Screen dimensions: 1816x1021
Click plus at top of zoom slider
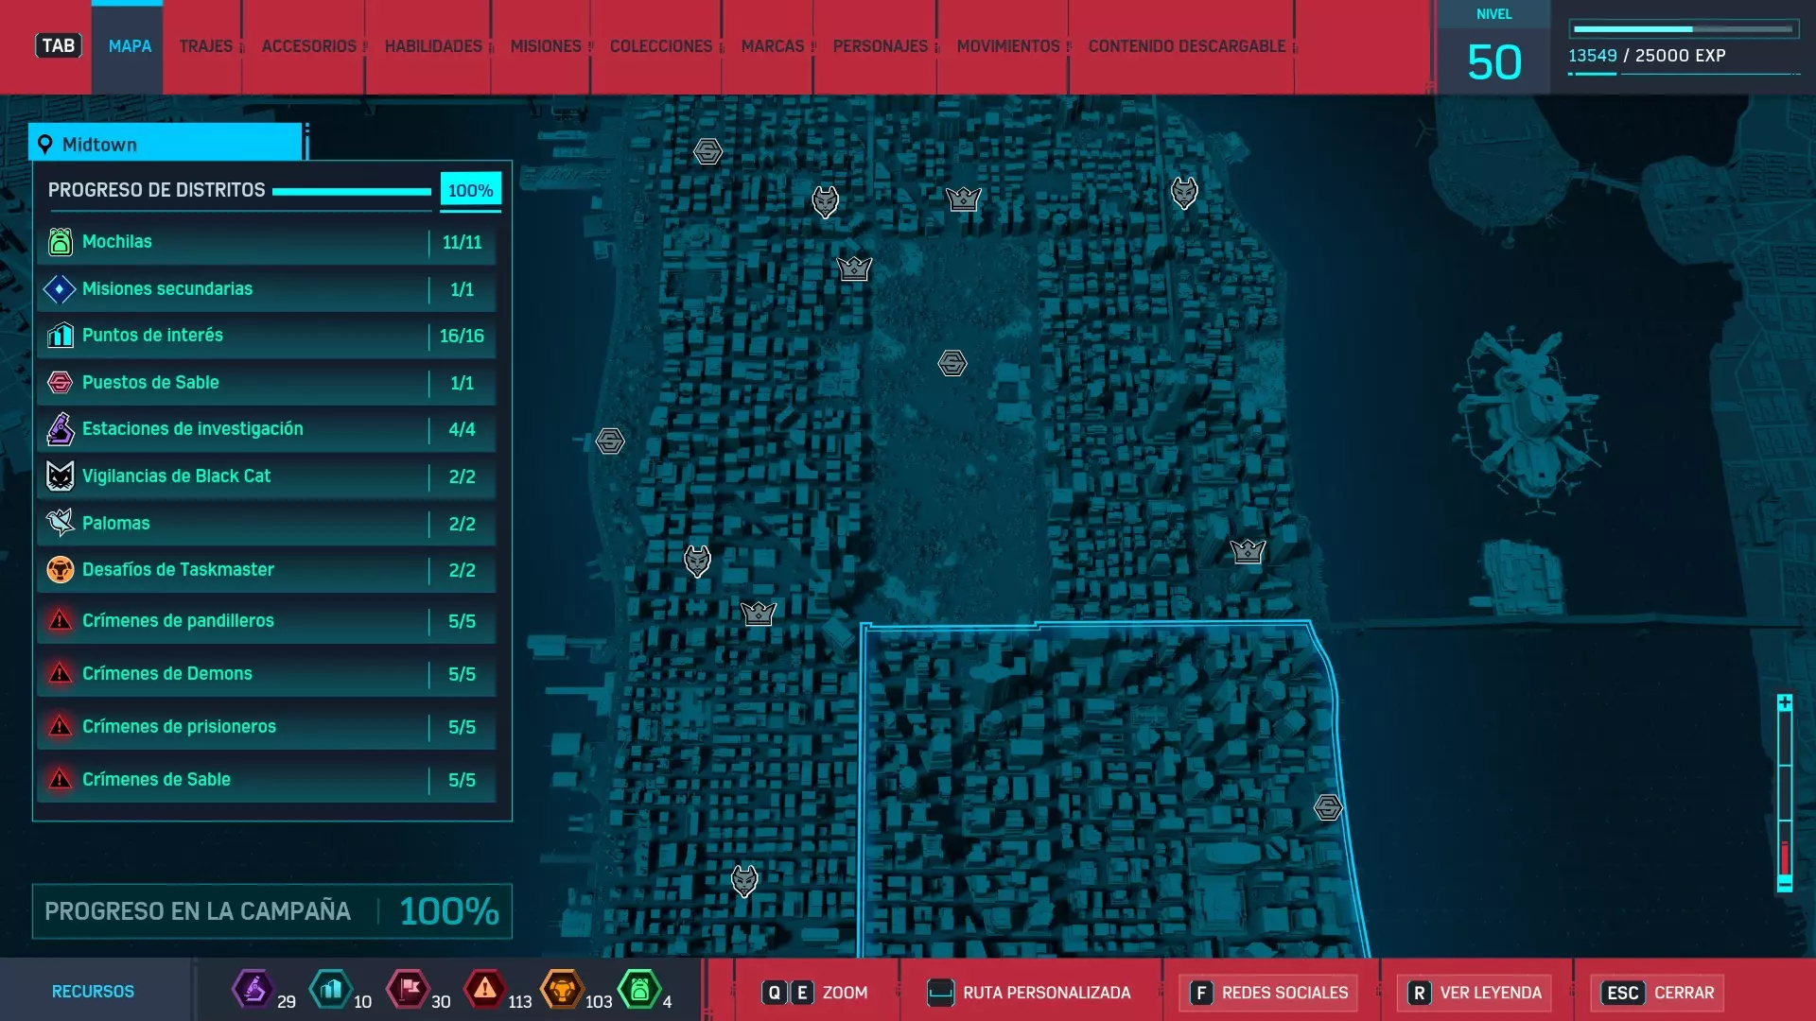tap(1784, 702)
